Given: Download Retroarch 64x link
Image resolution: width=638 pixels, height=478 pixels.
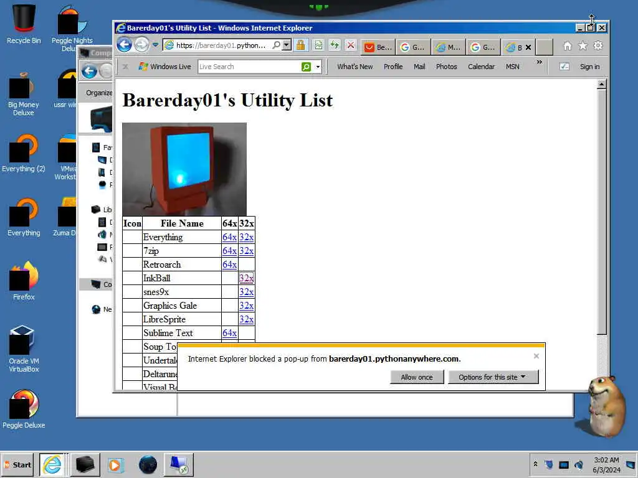Looking at the screenshot, I should coord(229,265).
